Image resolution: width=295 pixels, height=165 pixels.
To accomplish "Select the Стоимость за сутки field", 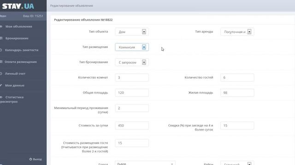I will 132,126.
